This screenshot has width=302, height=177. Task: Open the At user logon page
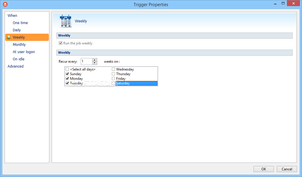tap(24, 52)
